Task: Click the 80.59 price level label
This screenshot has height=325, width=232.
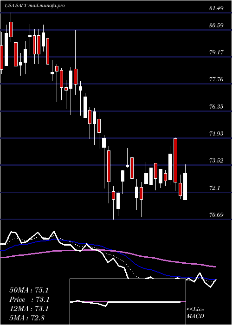Action: [216, 26]
